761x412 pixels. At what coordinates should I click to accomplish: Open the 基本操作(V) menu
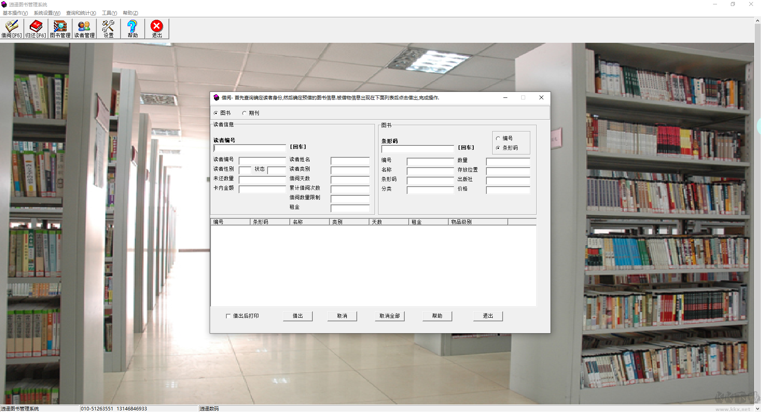pos(15,13)
